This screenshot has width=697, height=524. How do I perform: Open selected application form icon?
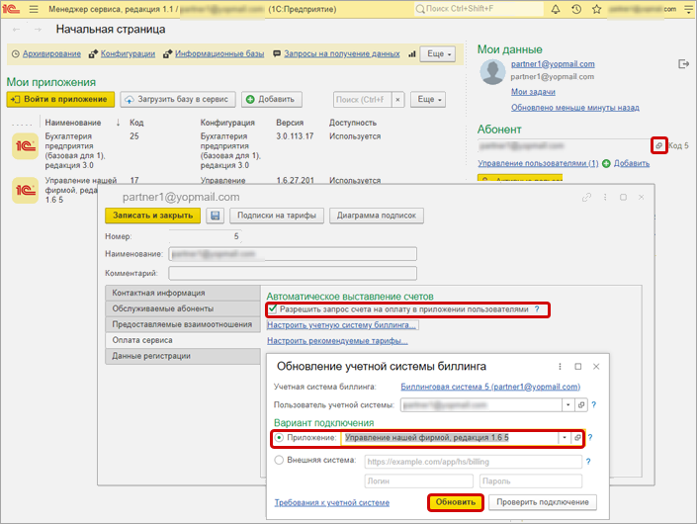(577, 438)
